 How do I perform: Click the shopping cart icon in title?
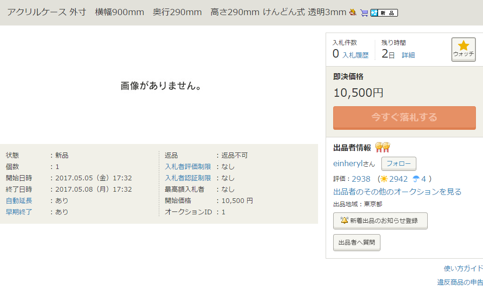click(x=363, y=13)
